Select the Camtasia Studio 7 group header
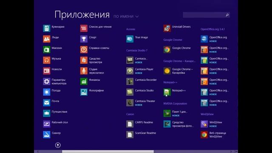272x153 pixels. [137, 50]
